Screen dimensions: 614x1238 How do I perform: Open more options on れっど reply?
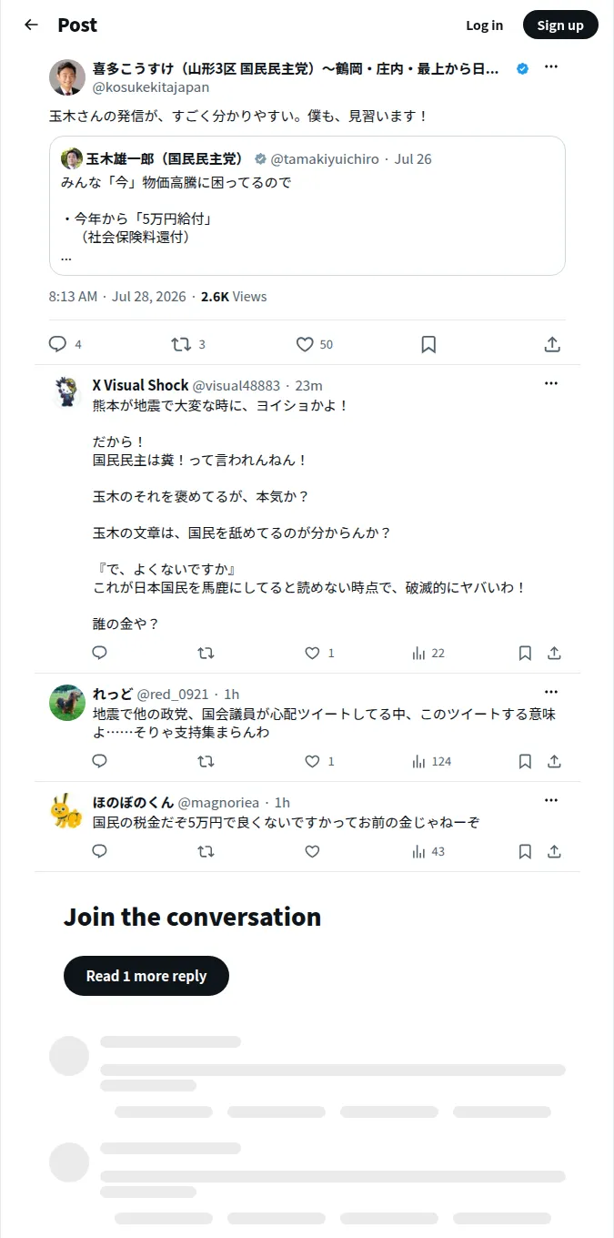pyautogui.click(x=551, y=692)
